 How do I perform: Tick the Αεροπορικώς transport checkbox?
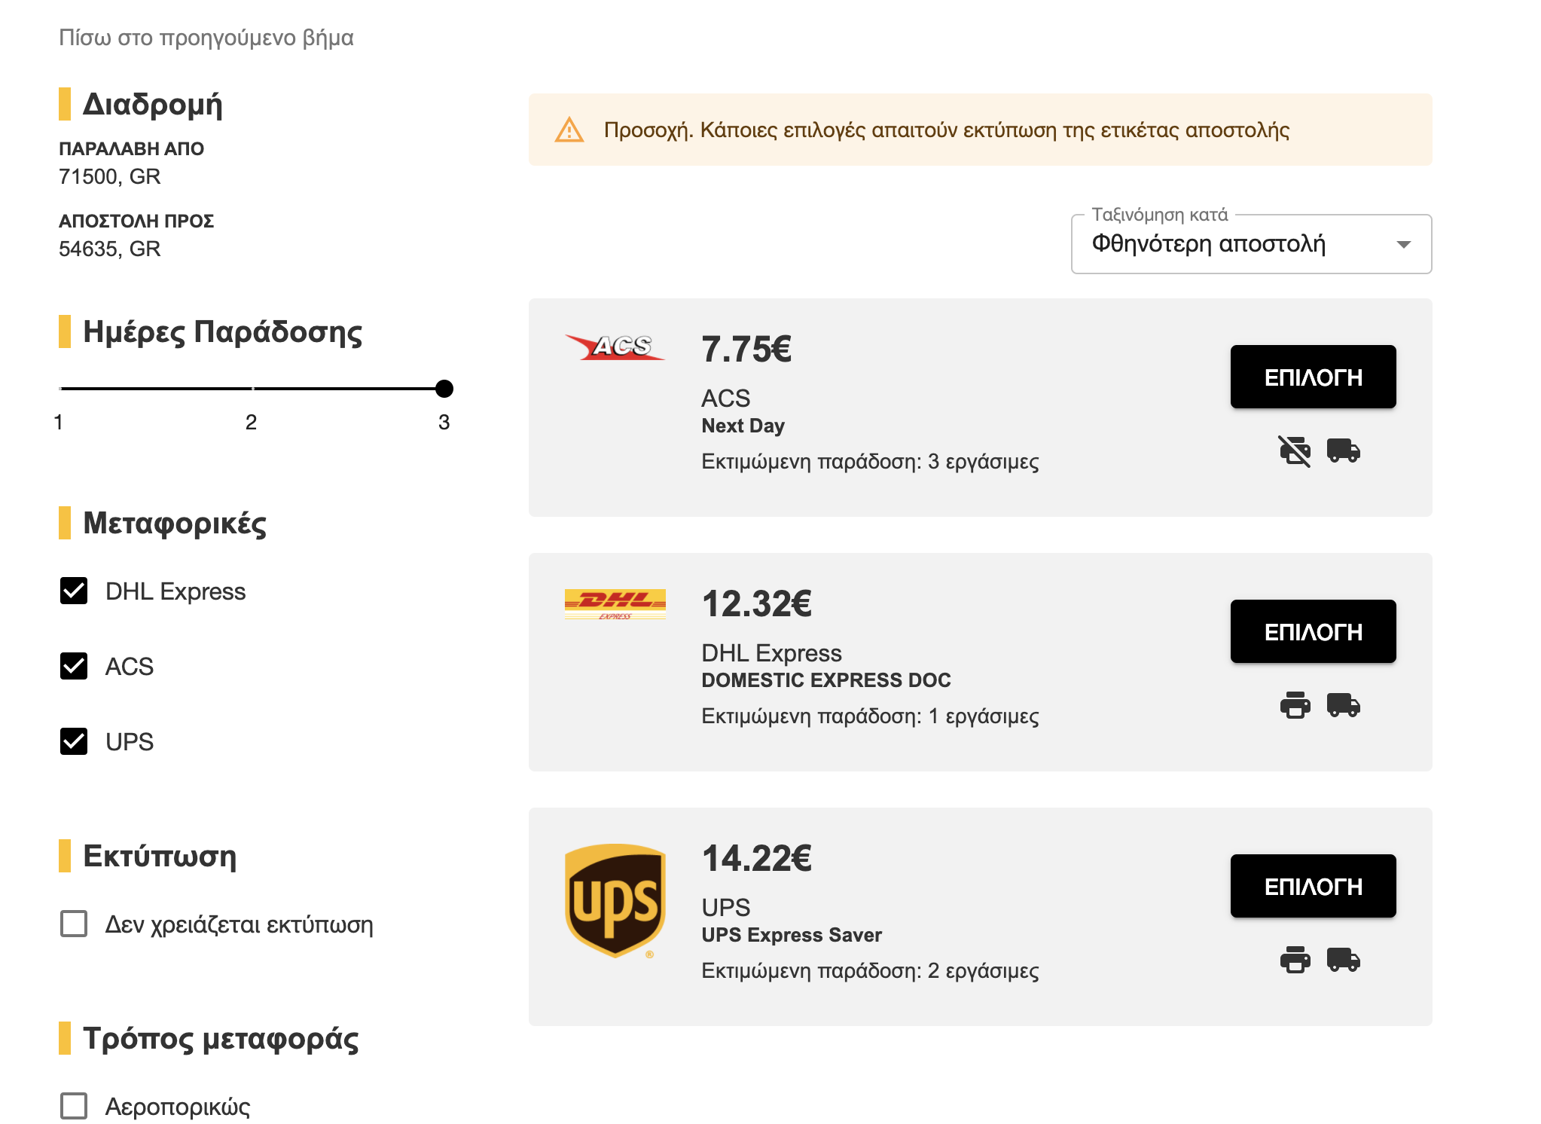74,1106
